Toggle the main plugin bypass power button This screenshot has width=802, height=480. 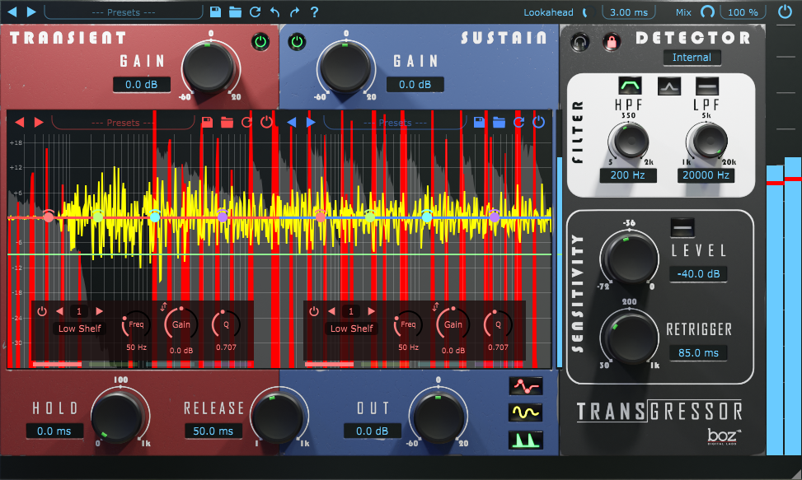click(x=785, y=12)
